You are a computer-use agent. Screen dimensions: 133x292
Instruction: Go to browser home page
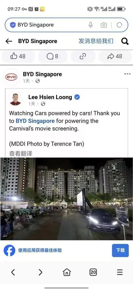coord(67,272)
